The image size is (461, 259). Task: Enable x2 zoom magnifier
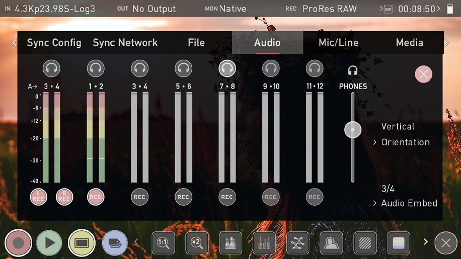coord(197,243)
